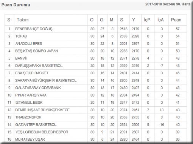Image resolution: width=193 pixels, height=144 pixels.
Task: Click Muratbey Uşak's 36 points cell
Action: pyautogui.click(x=177, y=139)
